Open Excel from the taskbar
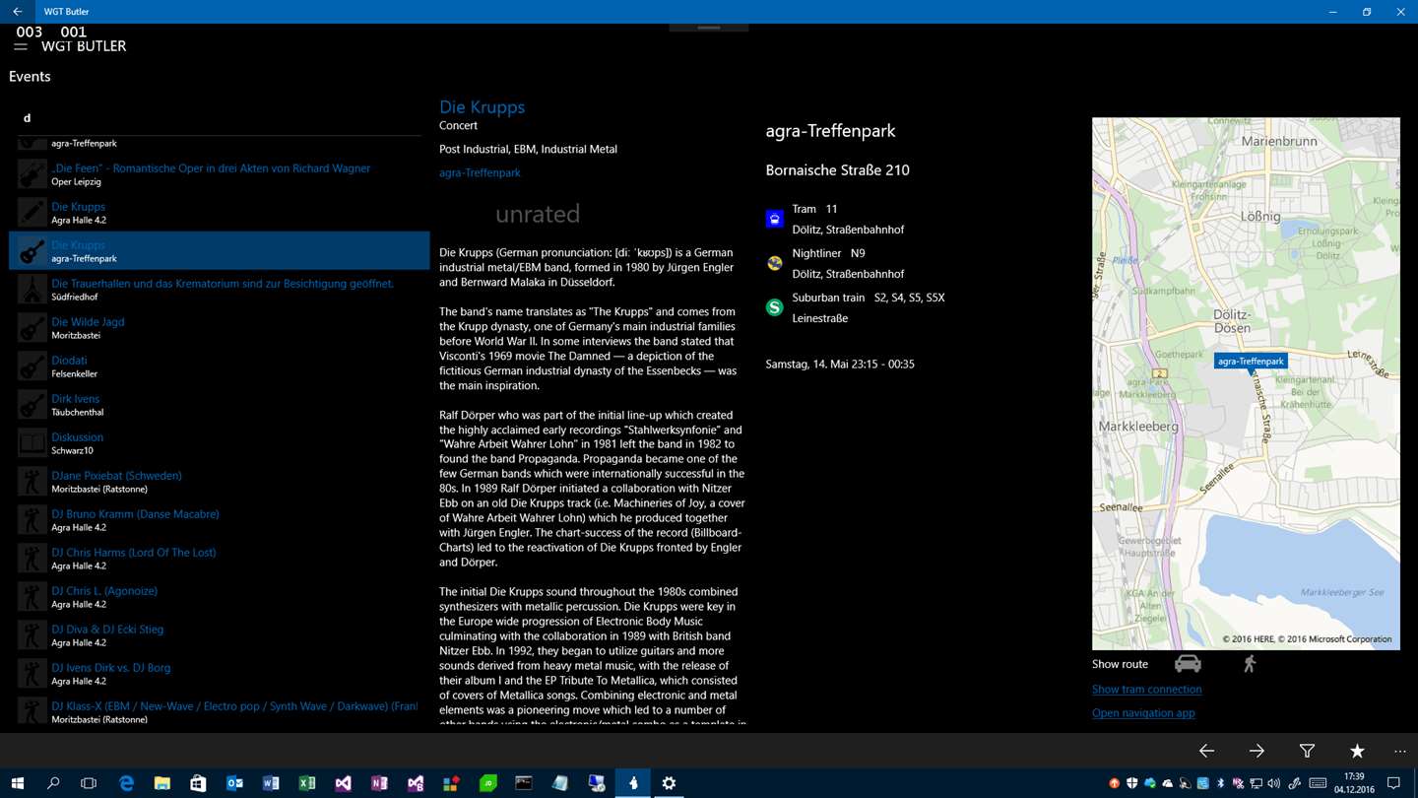The width and height of the screenshot is (1418, 798). click(307, 783)
